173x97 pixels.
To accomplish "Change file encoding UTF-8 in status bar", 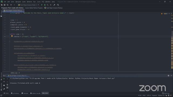I will pos(149,96).
